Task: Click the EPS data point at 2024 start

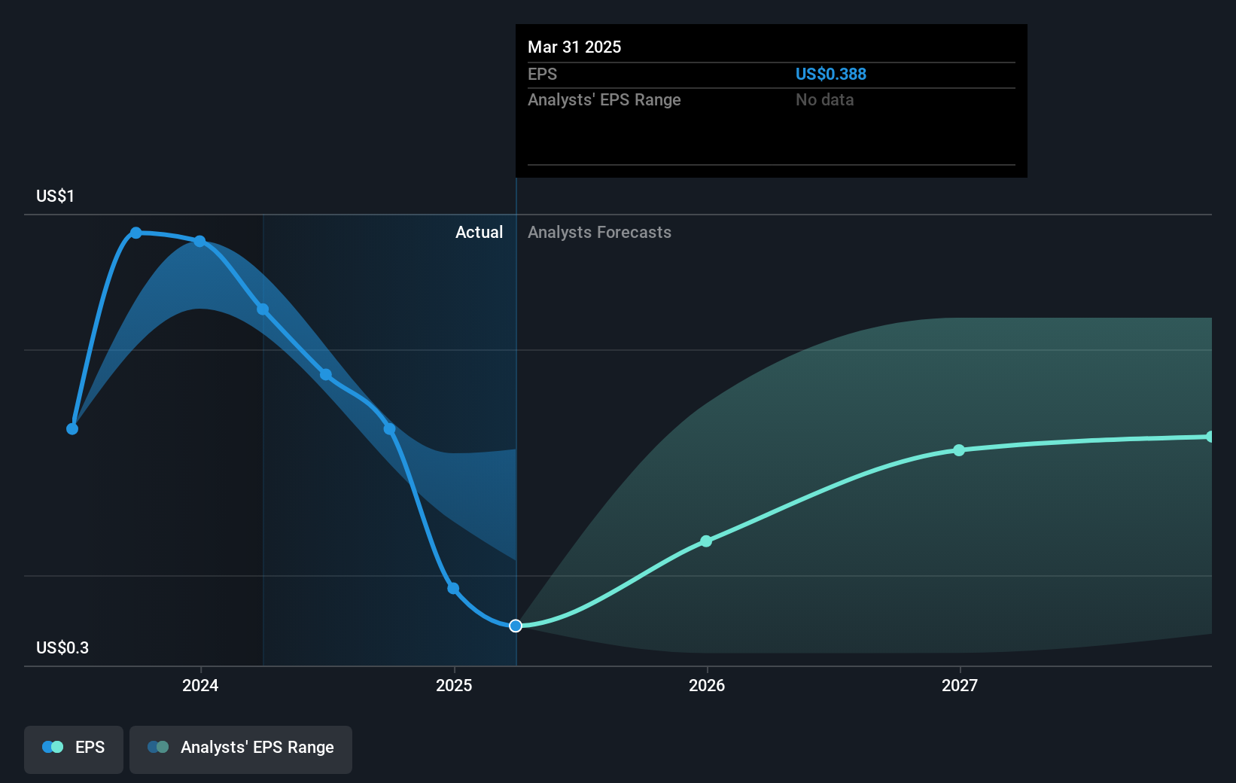Action: tap(199, 241)
